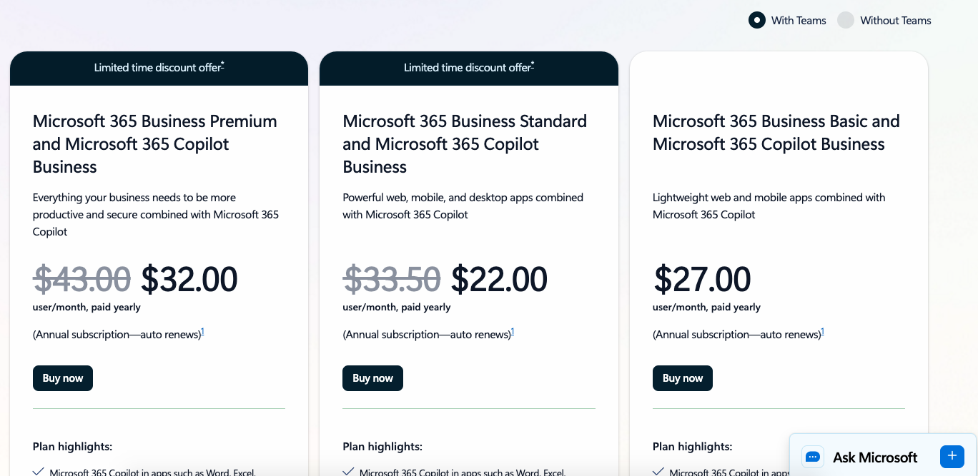Click the struck-through $33.50 Standard price
The image size is (978, 476).
click(392, 279)
